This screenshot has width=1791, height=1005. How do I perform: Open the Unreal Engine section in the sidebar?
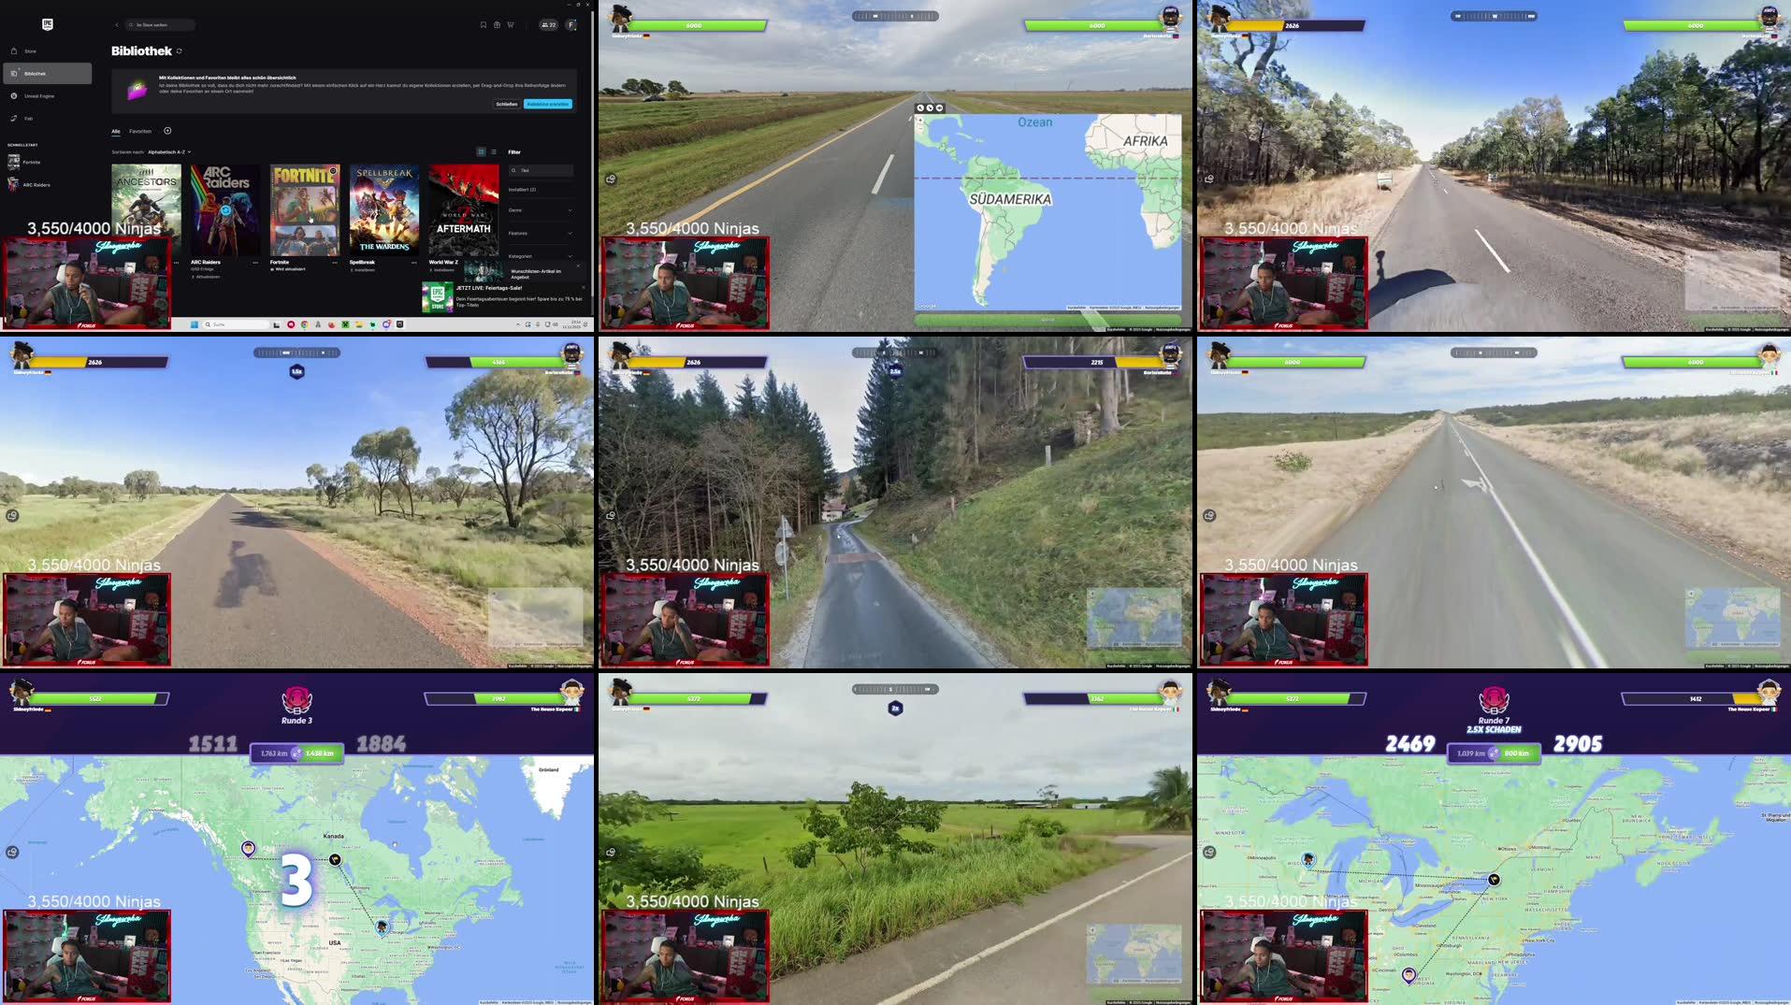(39, 95)
